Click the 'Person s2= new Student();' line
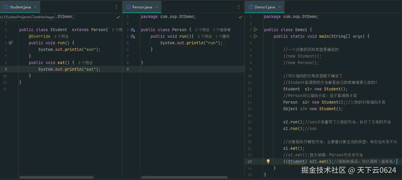 pyautogui.click(x=314, y=102)
